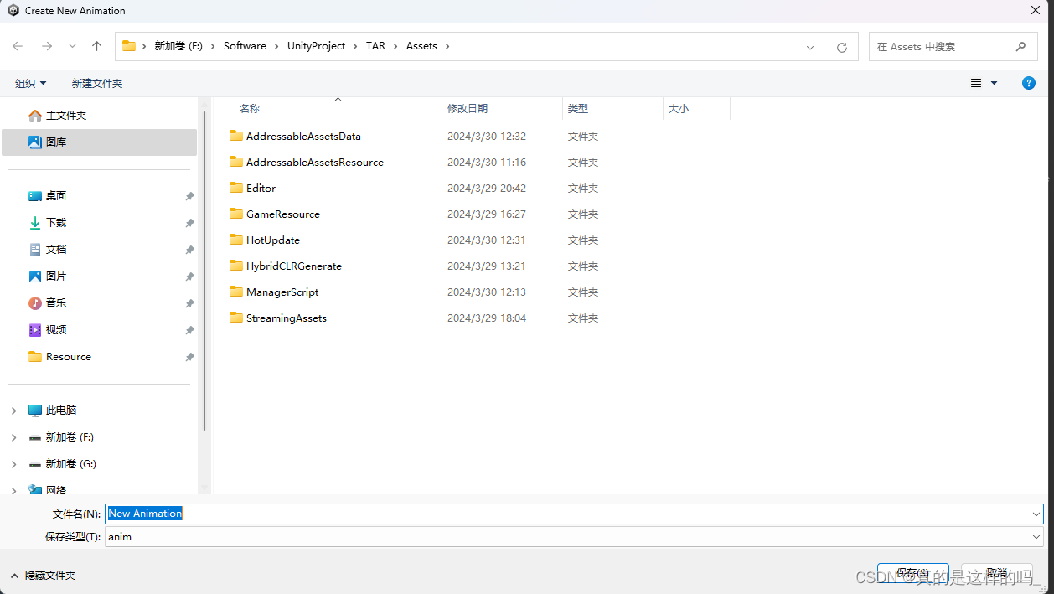Change the view layout icon
The height and width of the screenshot is (594, 1054).
tap(976, 83)
